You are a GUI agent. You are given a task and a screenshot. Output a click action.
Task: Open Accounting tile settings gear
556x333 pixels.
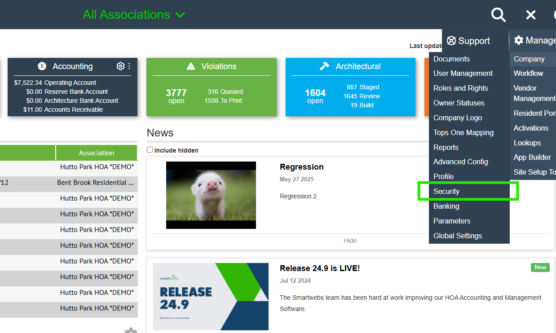[x=120, y=66]
